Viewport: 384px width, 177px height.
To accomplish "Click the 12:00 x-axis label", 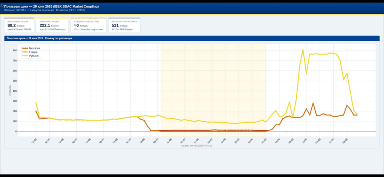I will pyautogui.click(x=196, y=141).
